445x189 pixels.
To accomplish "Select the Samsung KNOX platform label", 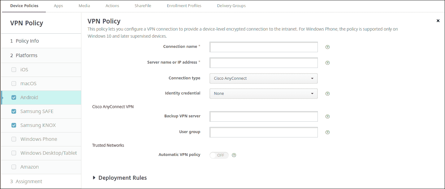I will [38, 125].
